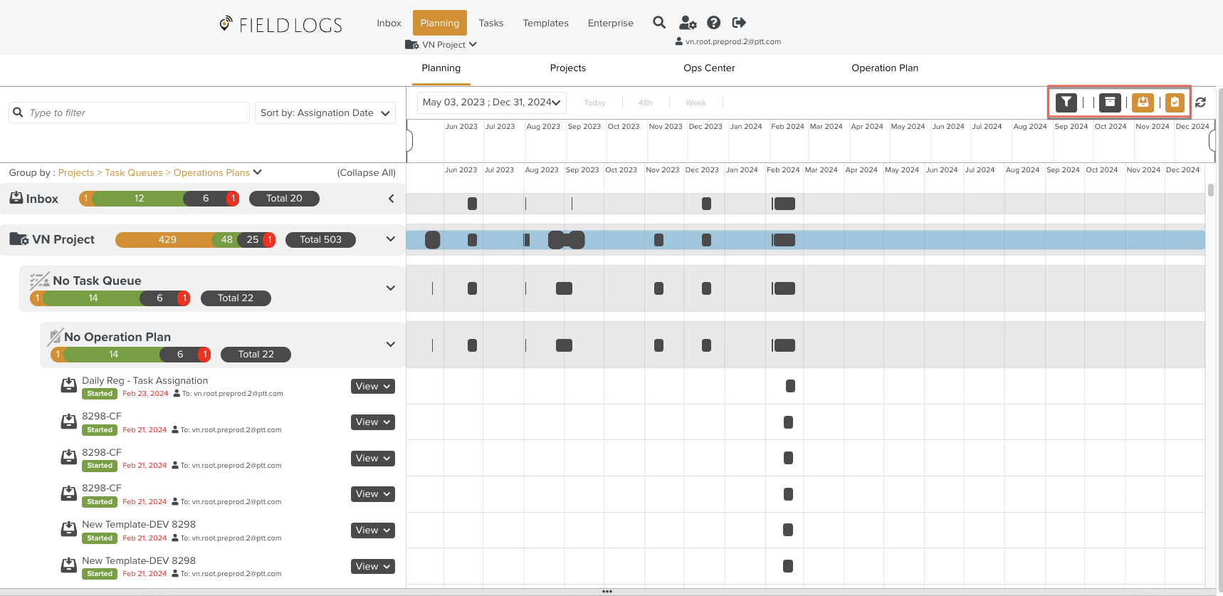Refresh the planning timeline
1223x596 pixels.
[x=1201, y=103]
